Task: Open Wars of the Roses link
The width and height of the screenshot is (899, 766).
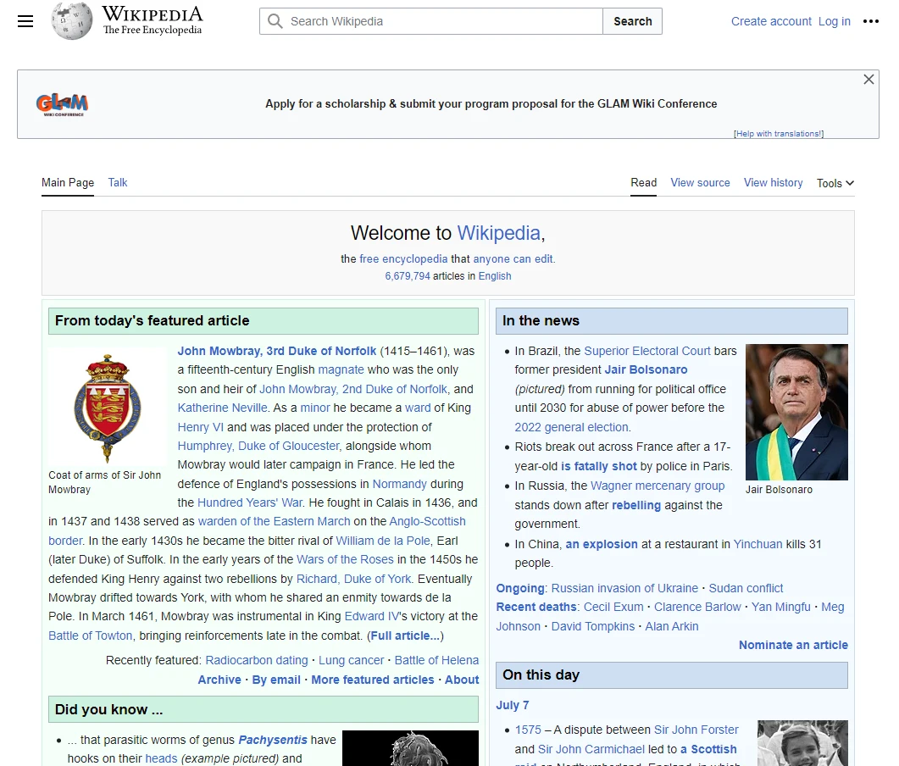Action: (345, 559)
